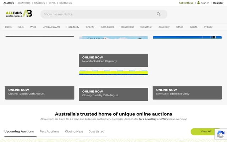
Task: Click the Sell with us link
Action: (186, 3)
